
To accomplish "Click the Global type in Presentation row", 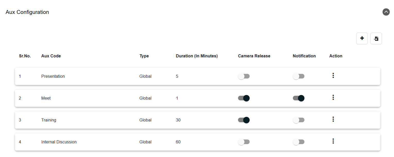I will (145, 76).
